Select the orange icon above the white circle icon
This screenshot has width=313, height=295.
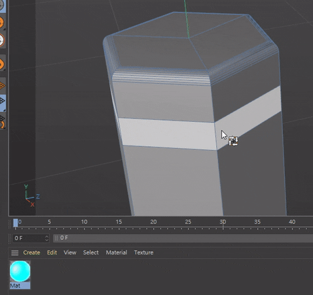[2, 22]
